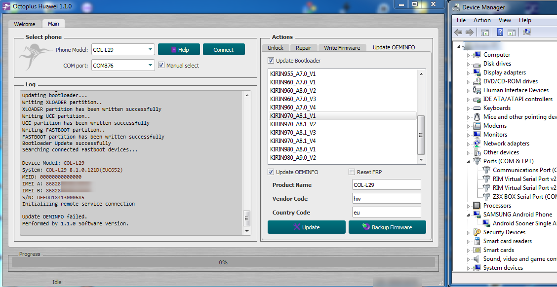Click Back arrow in Device Manager toolbar
Viewport: 557px width, 287px height.
point(458,32)
